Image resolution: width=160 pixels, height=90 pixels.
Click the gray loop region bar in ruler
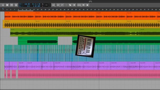[x=25, y=11]
